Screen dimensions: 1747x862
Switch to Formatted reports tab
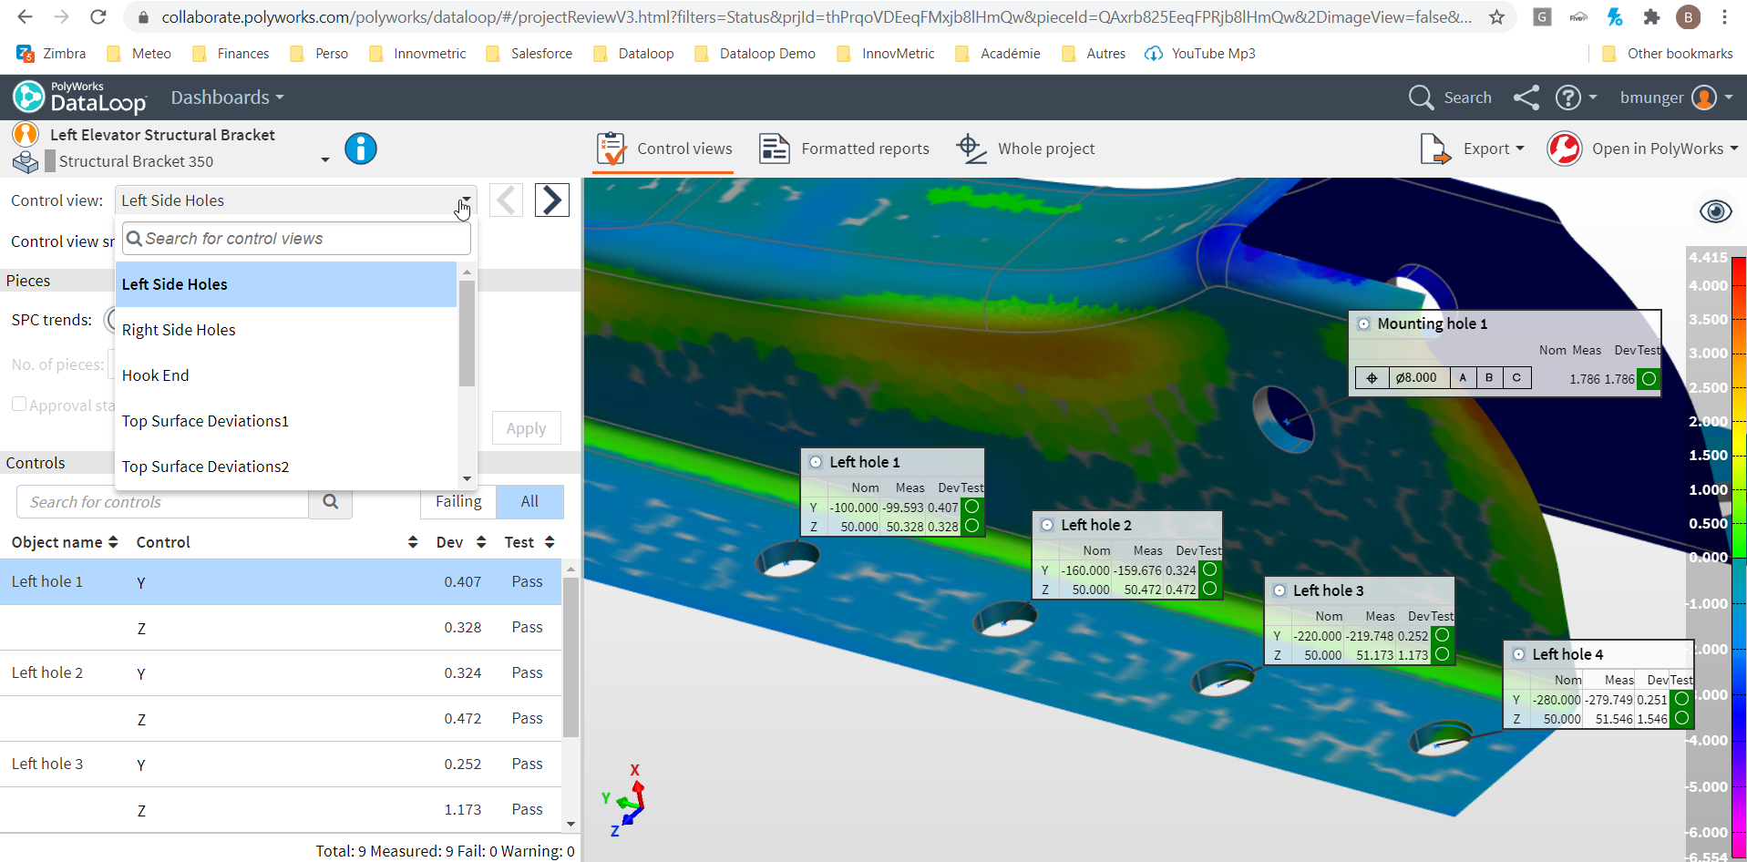click(845, 149)
